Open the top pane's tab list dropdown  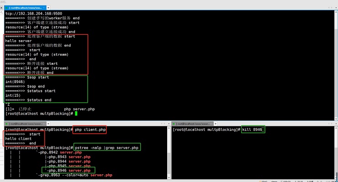tap(336, 8)
